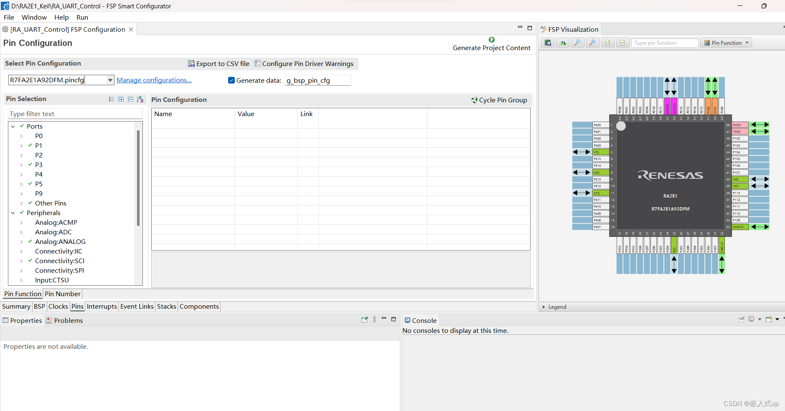The height and width of the screenshot is (411, 785).
Task: Click the open new console icon
Action: pyautogui.click(x=769, y=320)
